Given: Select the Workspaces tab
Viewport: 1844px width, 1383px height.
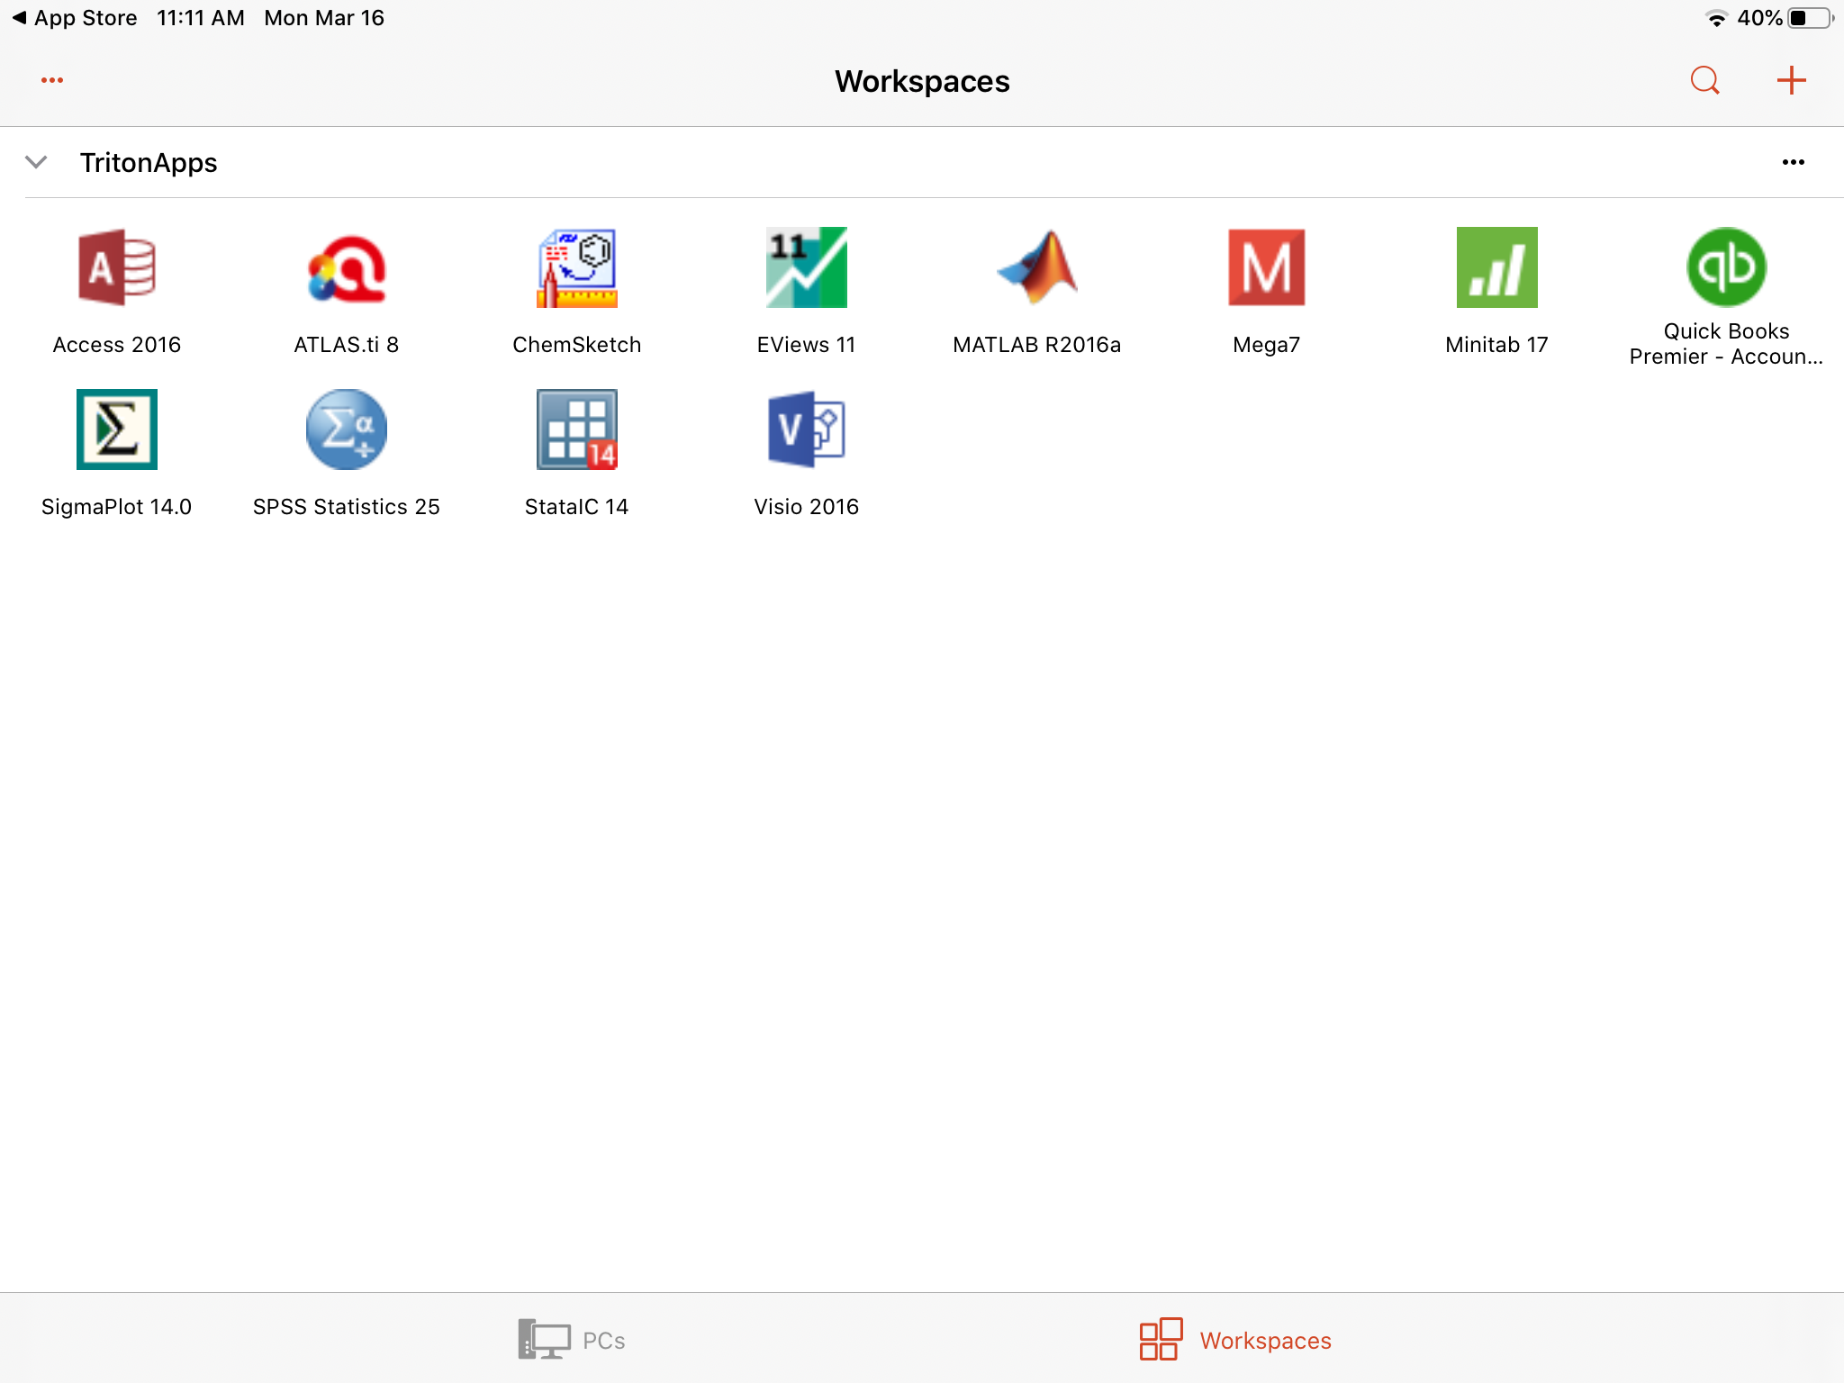Looking at the screenshot, I should (x=1235, y=1340).
